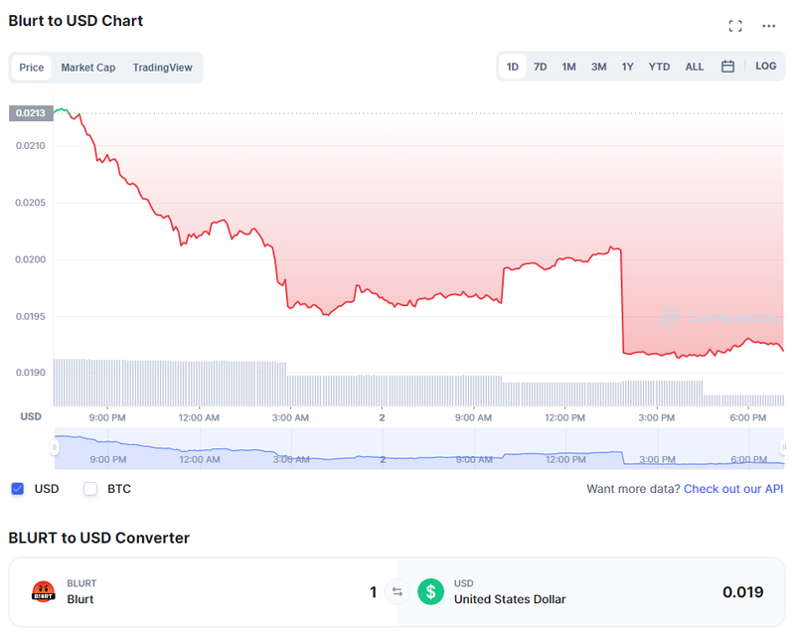
Task: Select the 7D time range
Action: coord(541,67)
